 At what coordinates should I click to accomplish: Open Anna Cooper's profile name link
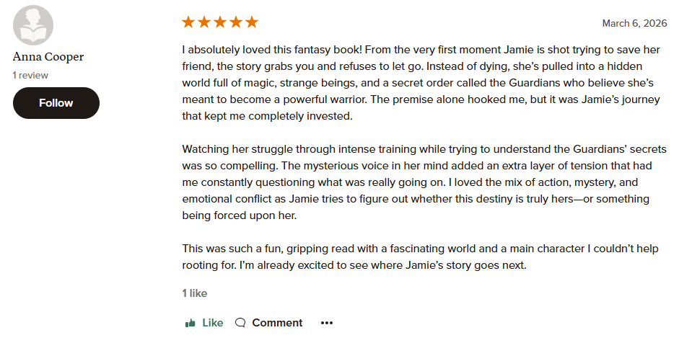(47, 57)
